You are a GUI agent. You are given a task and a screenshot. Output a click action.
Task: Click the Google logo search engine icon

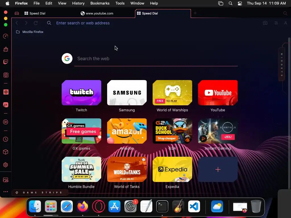[67, 58]
